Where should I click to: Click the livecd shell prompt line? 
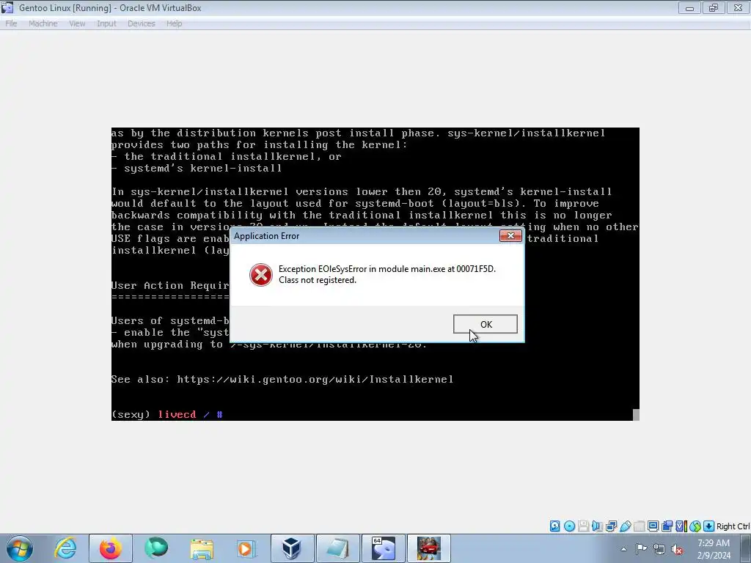(x=166, y=414)
